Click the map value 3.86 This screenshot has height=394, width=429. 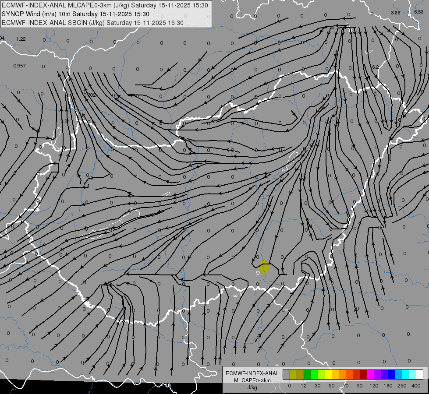tap(396, 13)
